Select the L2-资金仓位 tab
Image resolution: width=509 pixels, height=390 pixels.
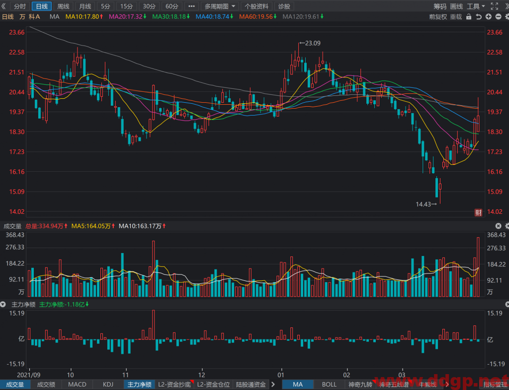(214, 385)
